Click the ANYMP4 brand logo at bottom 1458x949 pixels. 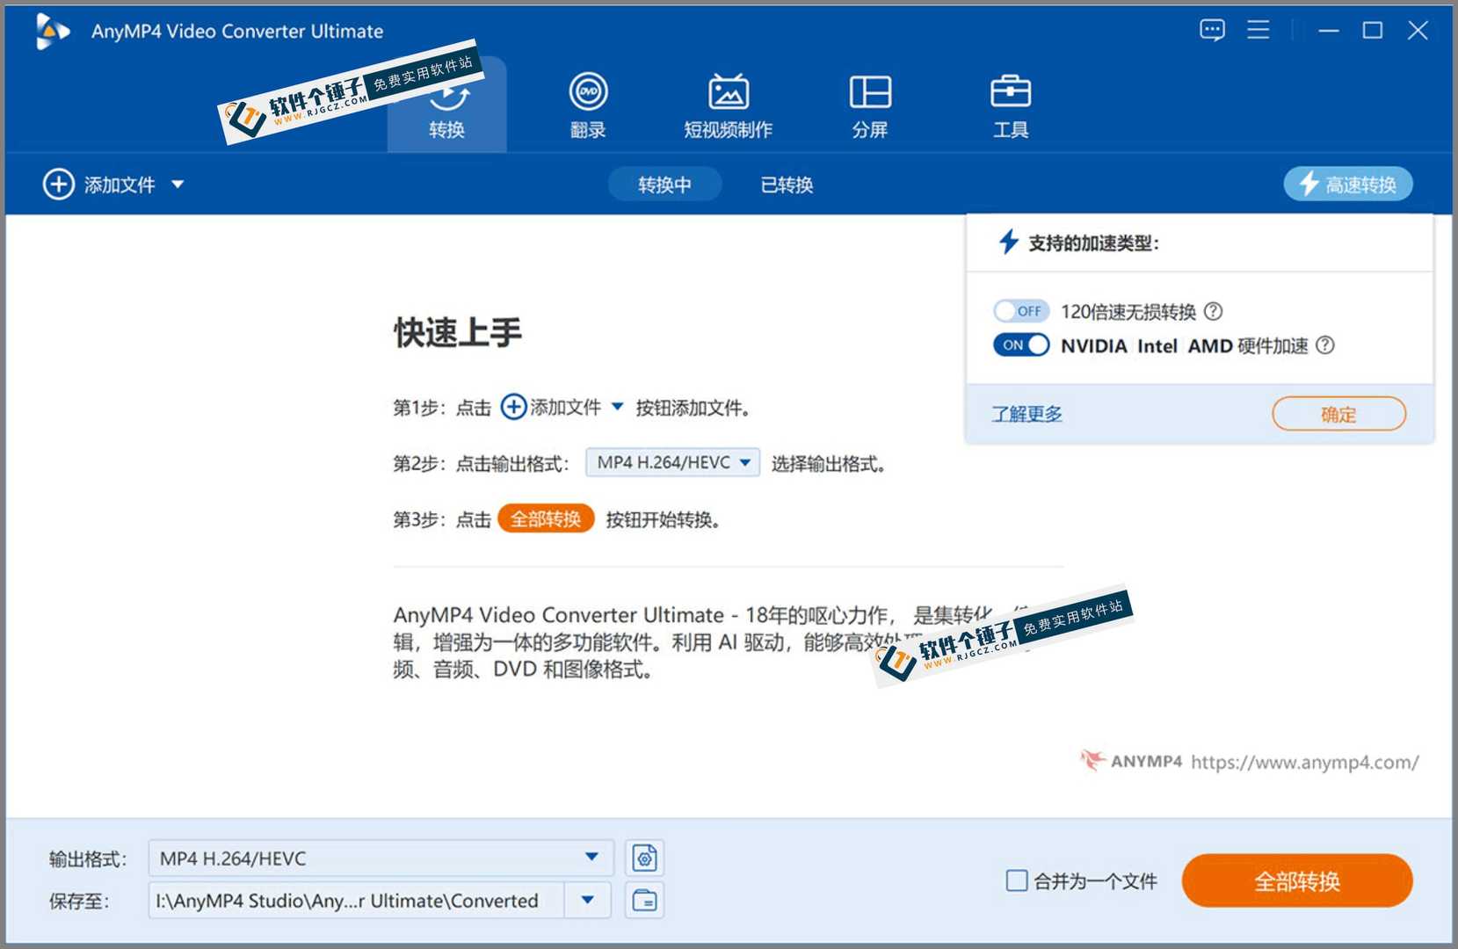(1131, 761)
